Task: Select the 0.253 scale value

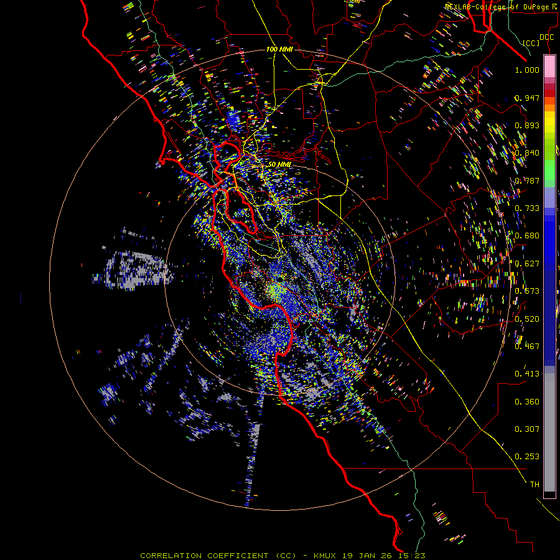Action: [527, 457]
